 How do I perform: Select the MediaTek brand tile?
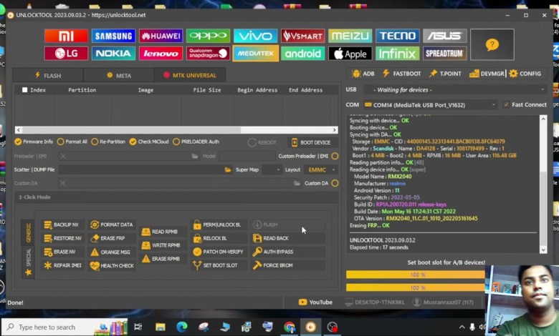255,54
